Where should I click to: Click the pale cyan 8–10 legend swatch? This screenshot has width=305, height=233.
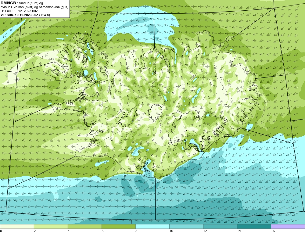(x=152, y=226)
